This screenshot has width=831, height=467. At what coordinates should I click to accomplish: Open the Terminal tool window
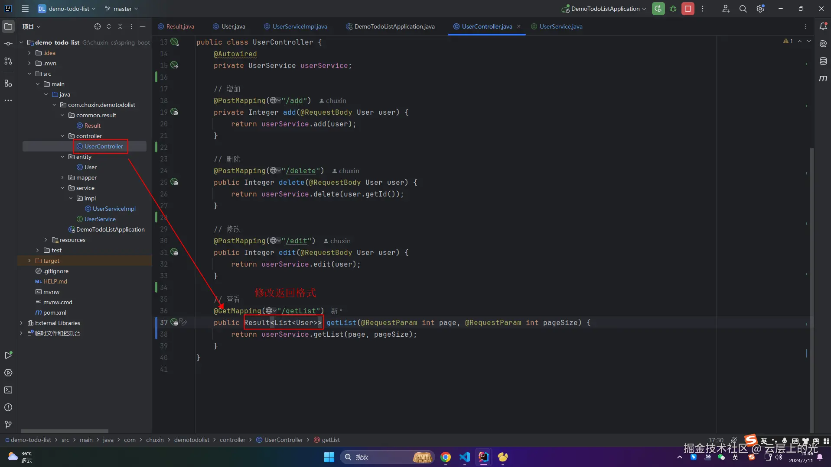pyautogui.click(x=8, y=390)
